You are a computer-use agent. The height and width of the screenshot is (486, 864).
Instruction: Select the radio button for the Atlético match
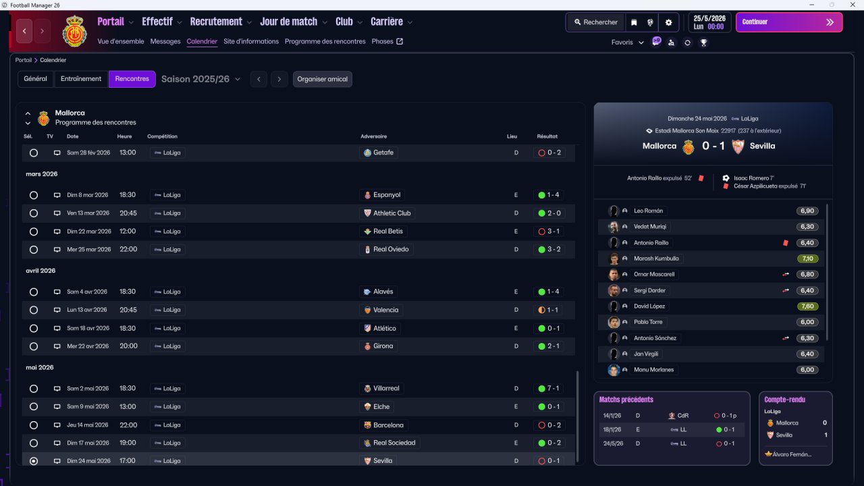pyautogui.click(x=34, y=329)
